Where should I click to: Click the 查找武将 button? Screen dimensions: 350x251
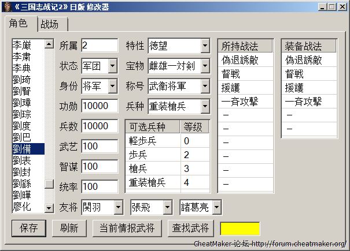click(x=190, y=228)
